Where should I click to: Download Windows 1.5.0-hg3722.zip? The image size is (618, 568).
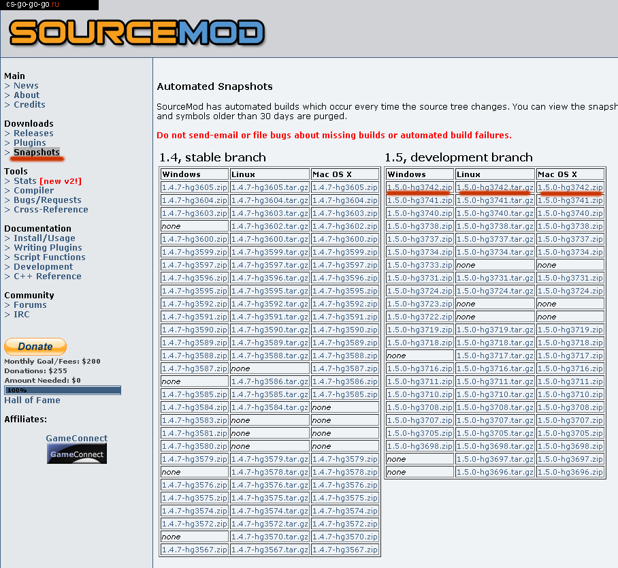(420, 317)
